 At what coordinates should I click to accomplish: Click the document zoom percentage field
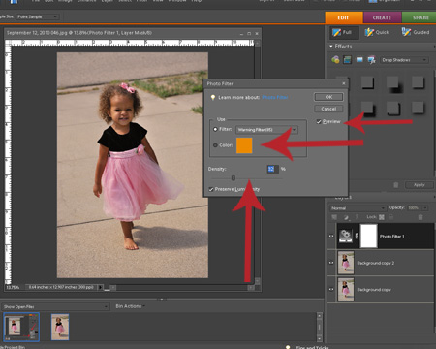point(14,287)
